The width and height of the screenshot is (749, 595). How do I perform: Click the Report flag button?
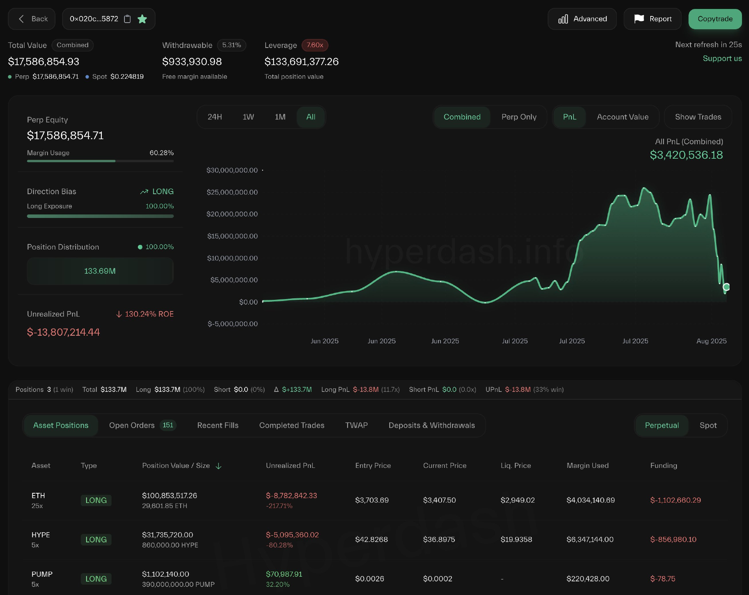coord(652,19)
